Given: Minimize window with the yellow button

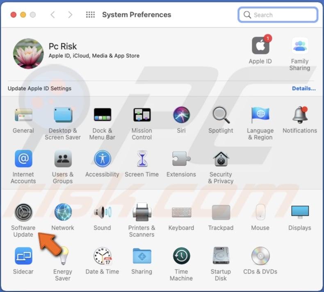Looking at the screenshot, I should (23, 15).
